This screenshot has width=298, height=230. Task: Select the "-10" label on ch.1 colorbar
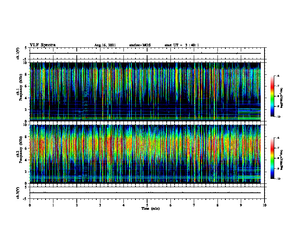278,117
